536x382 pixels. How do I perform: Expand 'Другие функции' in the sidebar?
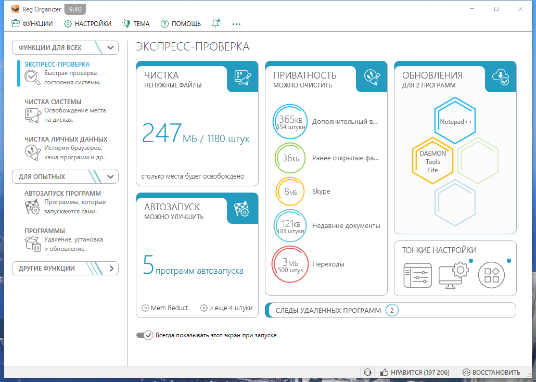pos(110,268)
